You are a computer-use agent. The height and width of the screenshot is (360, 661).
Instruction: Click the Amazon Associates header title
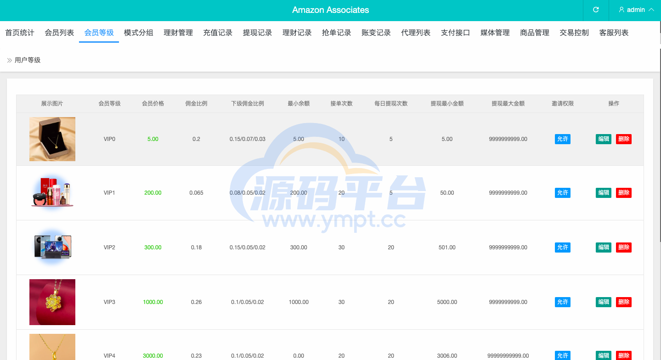click(x=331, y=10)
